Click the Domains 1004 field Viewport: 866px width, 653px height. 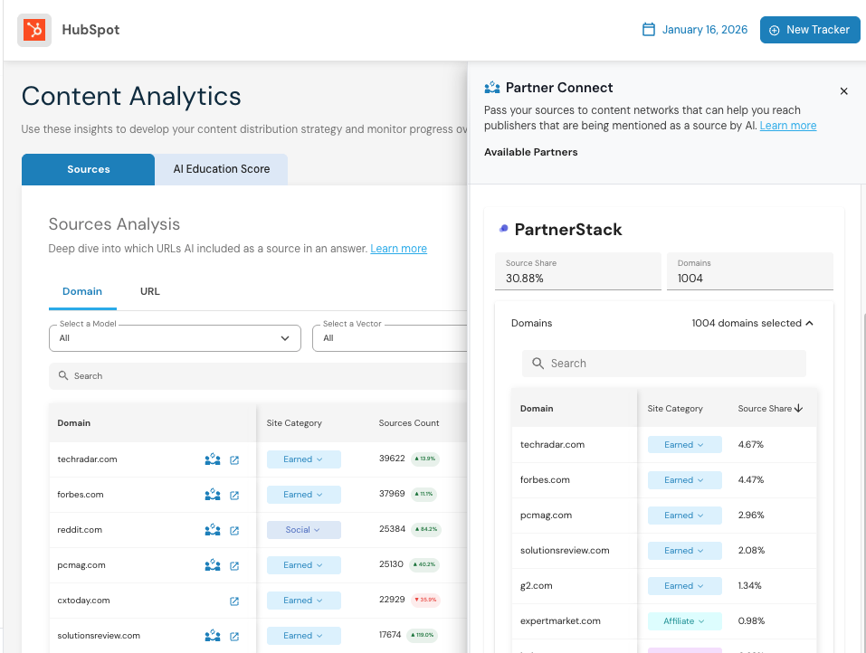pos(750,271)
